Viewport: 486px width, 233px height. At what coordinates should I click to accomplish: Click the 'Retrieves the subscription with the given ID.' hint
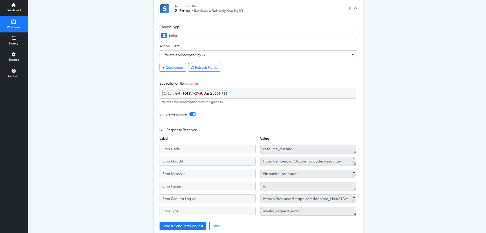(x=192, y=102)
